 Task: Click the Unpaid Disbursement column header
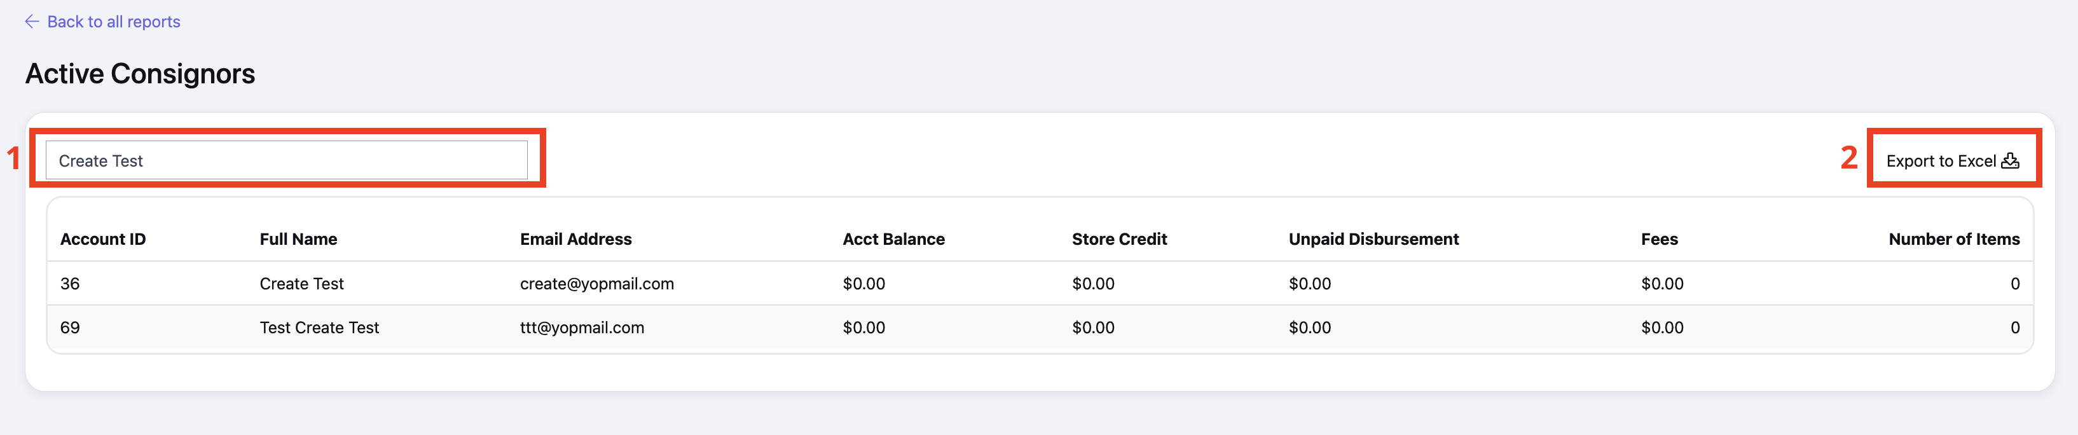(x=1373, y=239)
